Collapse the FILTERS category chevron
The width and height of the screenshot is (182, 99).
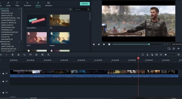pyautogui.click(x=19, y=9)
